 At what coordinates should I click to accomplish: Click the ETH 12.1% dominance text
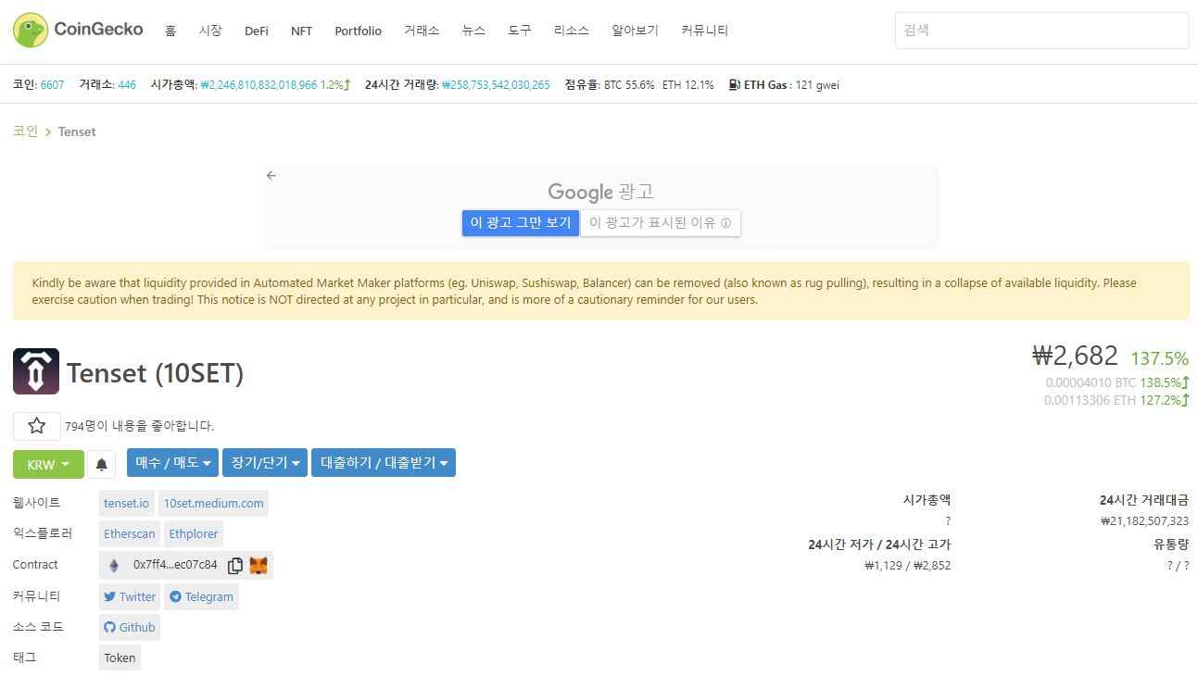pyautogui.click(x=688, y=84)
